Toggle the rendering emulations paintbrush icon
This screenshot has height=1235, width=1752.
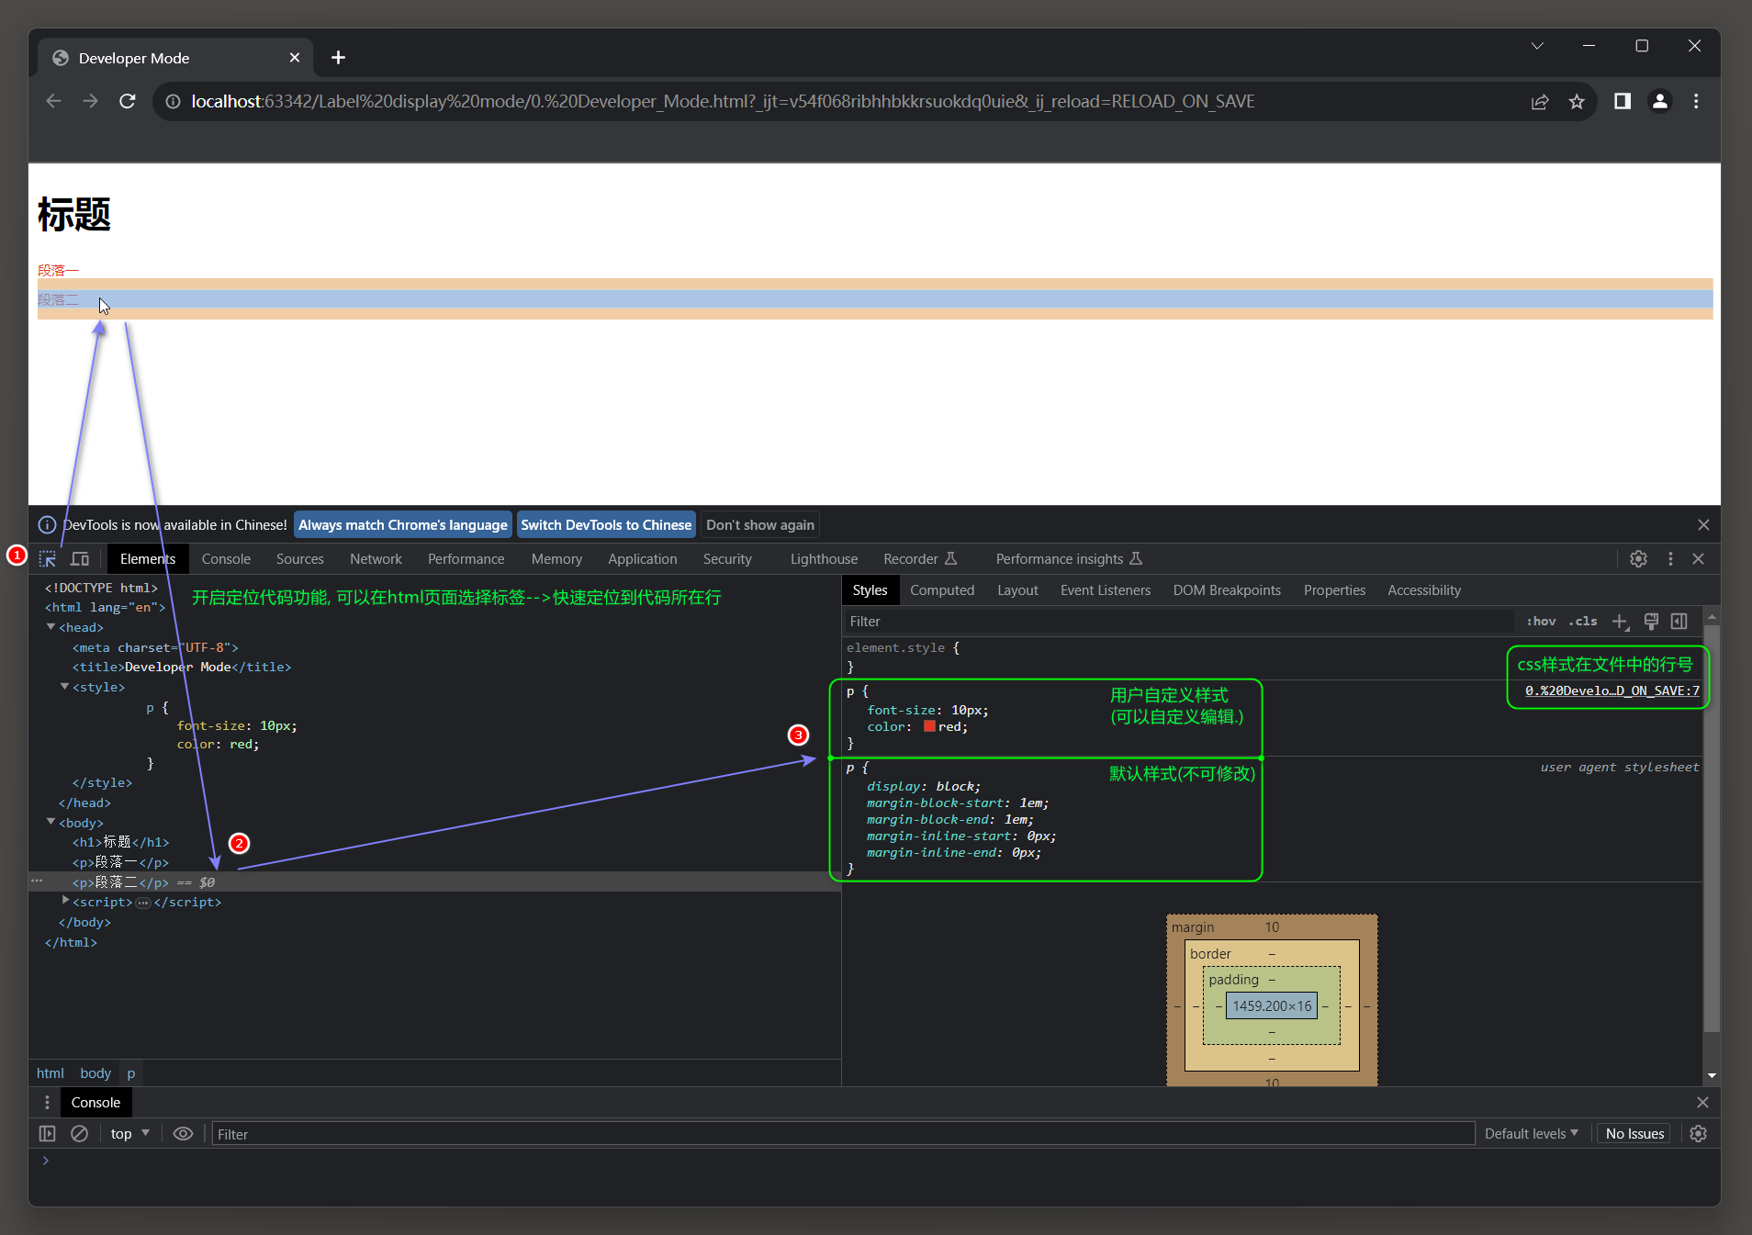coord(1651,622)
